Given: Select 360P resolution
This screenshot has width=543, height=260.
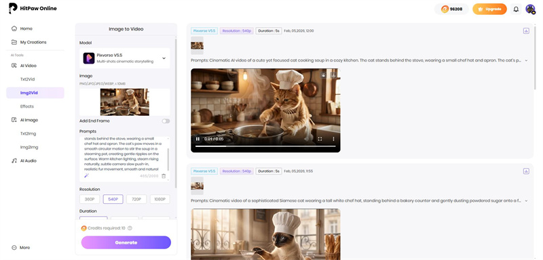Looking at the screenshot, I should pyautogui.click(x=90, y=199).
